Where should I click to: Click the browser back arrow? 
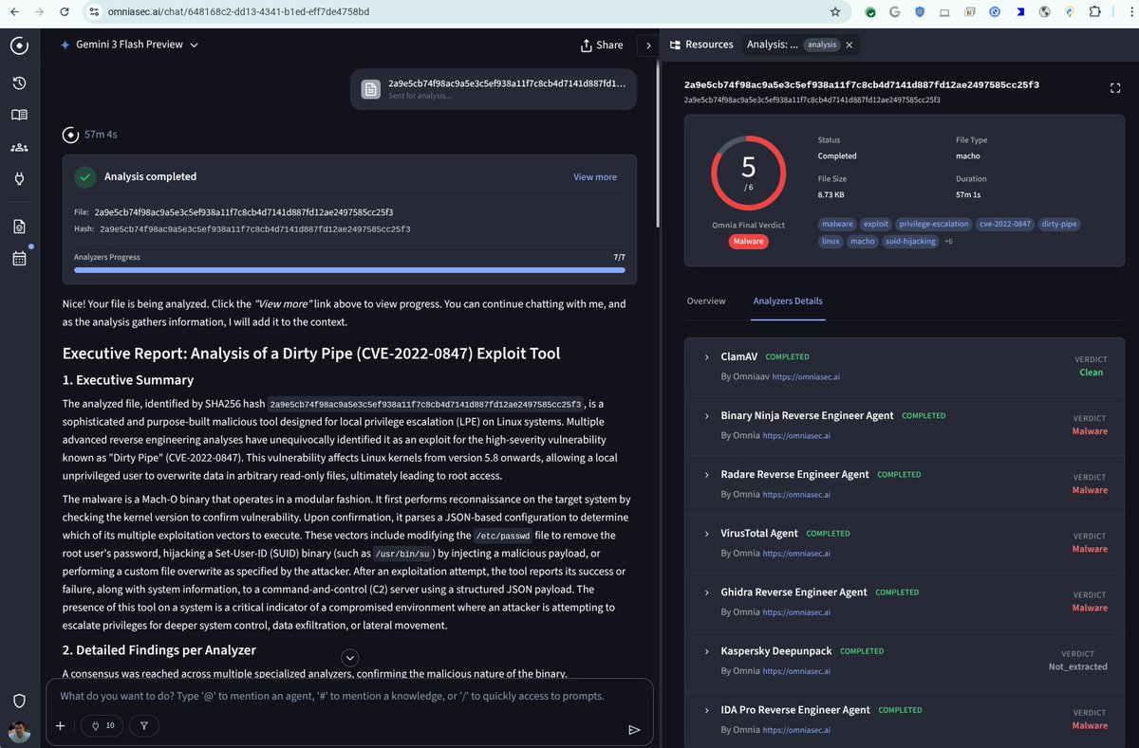coord(14,12)
